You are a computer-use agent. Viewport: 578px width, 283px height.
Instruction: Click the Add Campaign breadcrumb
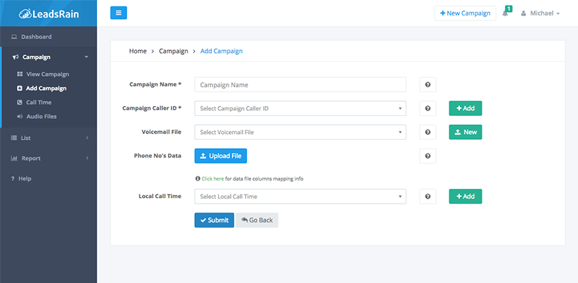(221, 51)
